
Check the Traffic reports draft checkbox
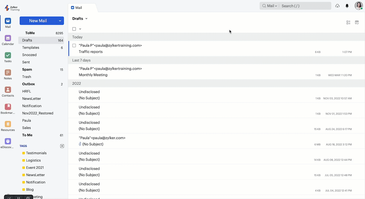(74, 46)
